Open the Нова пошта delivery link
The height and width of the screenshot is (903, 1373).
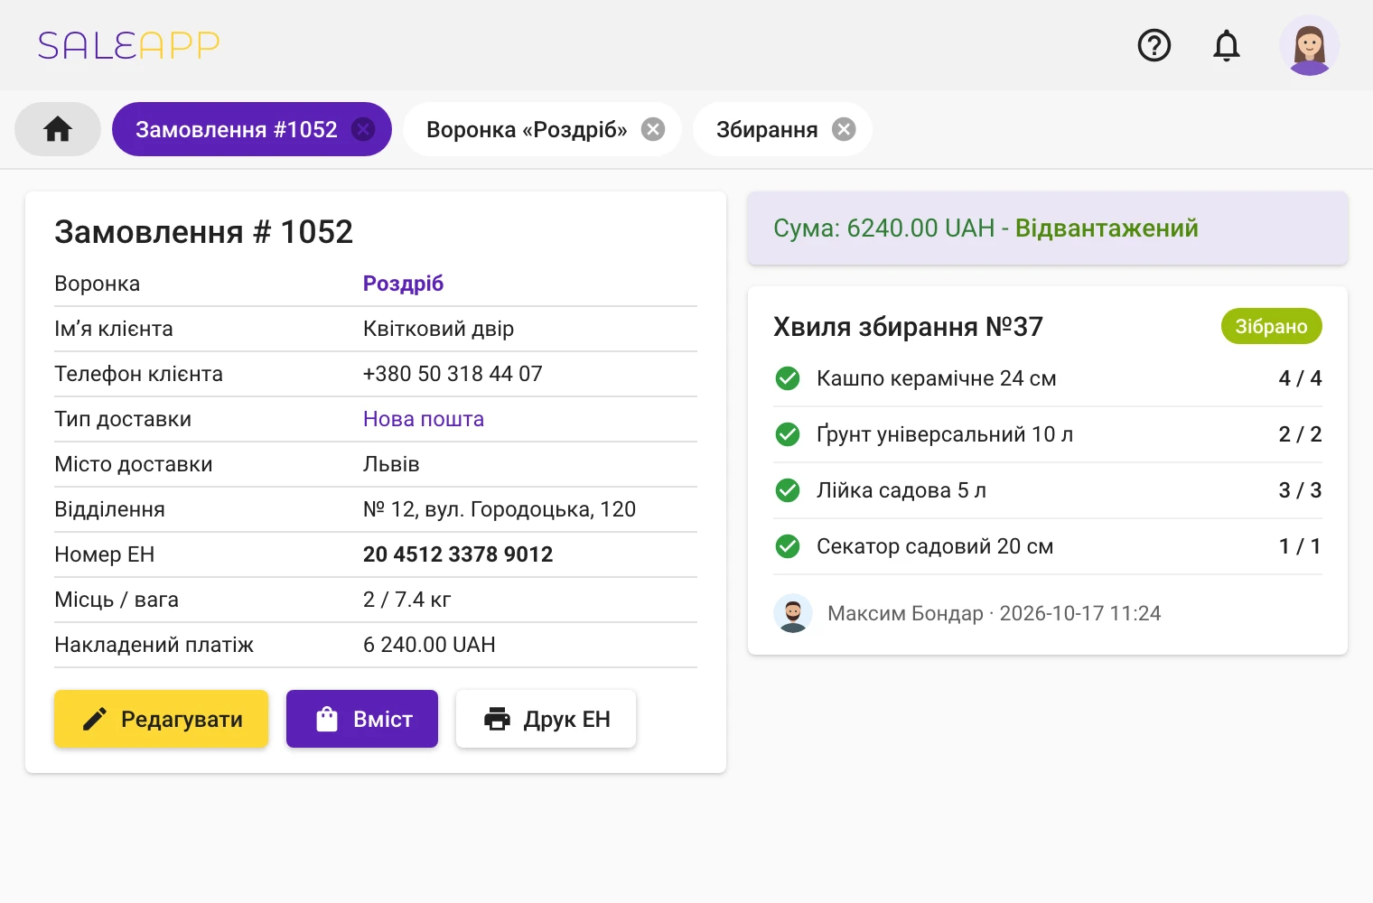tap(424, 419)
